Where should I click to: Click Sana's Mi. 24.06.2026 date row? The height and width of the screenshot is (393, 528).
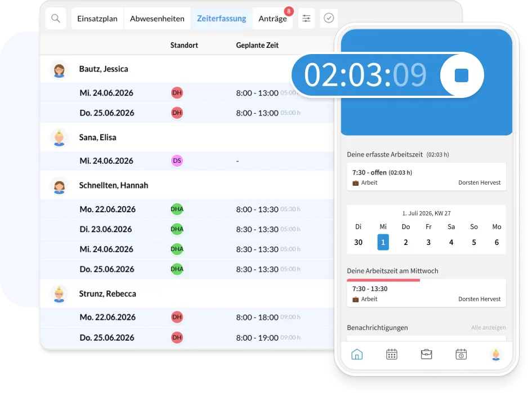[x=187, y=160]
